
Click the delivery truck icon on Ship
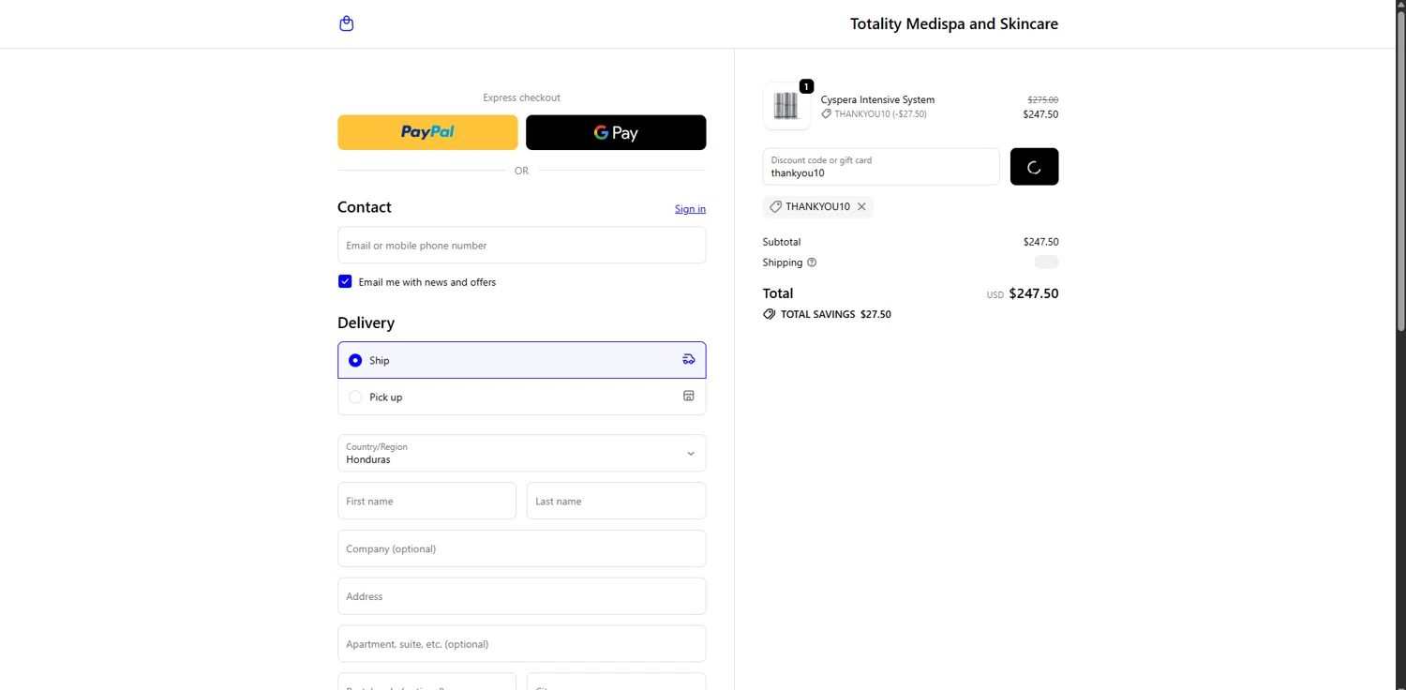689,360
